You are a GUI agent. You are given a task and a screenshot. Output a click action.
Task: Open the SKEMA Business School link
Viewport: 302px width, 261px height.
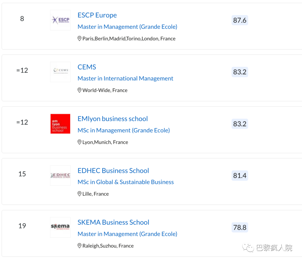coord(113,222)
